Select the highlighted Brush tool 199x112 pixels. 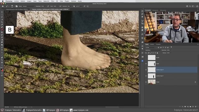pyautogui.click(x=2, y=30)
